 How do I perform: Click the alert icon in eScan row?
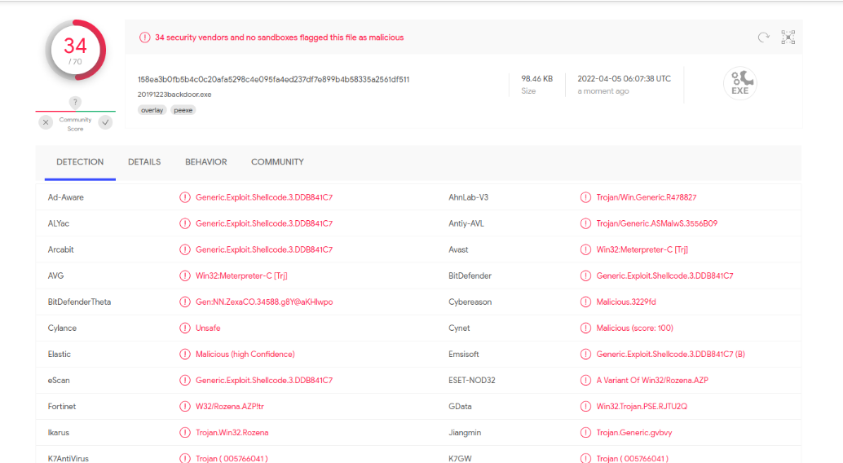[x=185, y=380]
